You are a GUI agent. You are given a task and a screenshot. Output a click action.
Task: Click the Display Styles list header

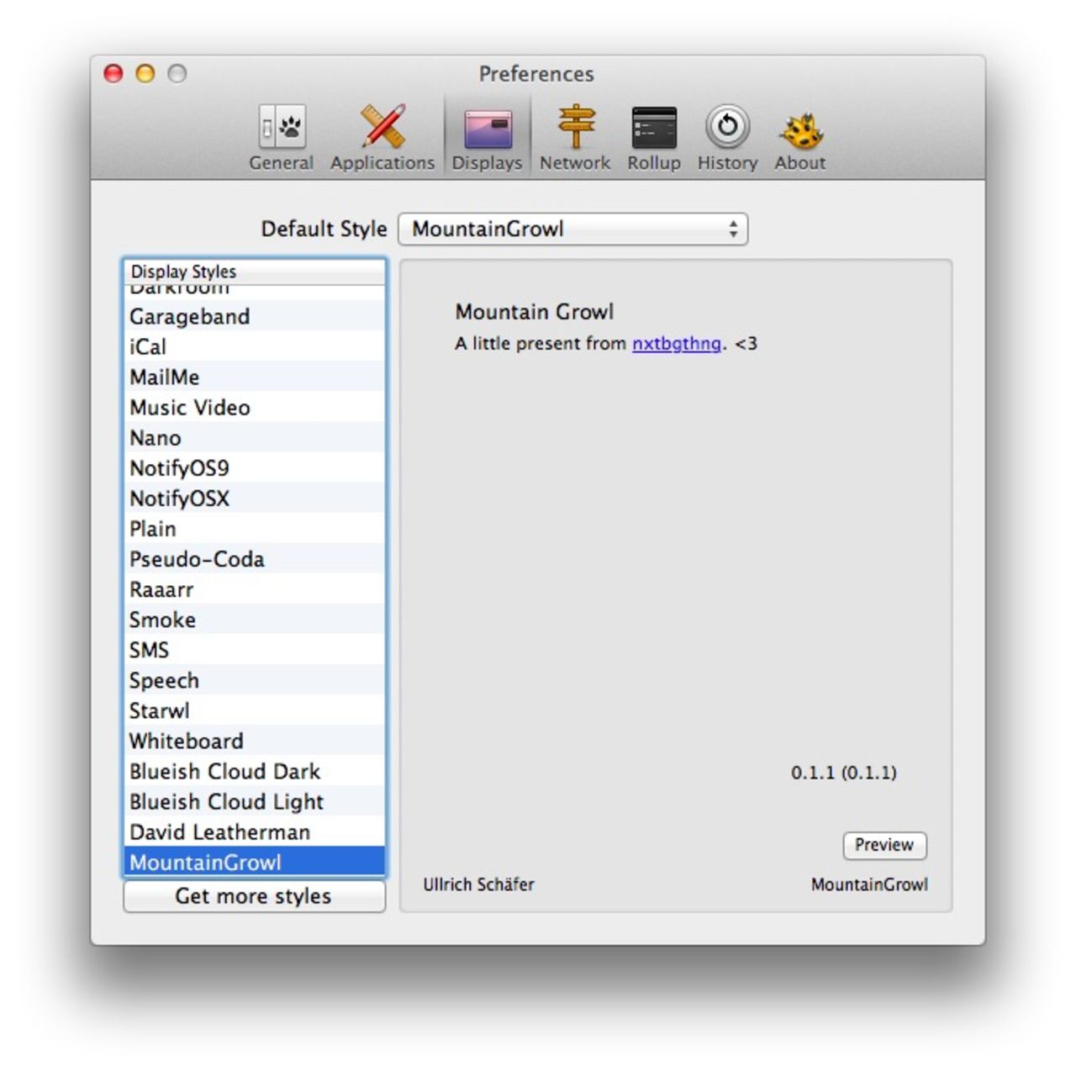click(182, 271)
